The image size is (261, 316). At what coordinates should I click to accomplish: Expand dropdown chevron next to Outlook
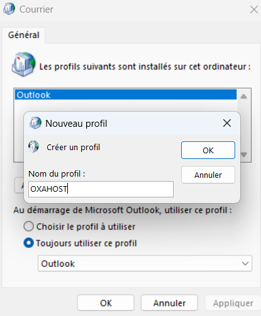coord(245,264)
